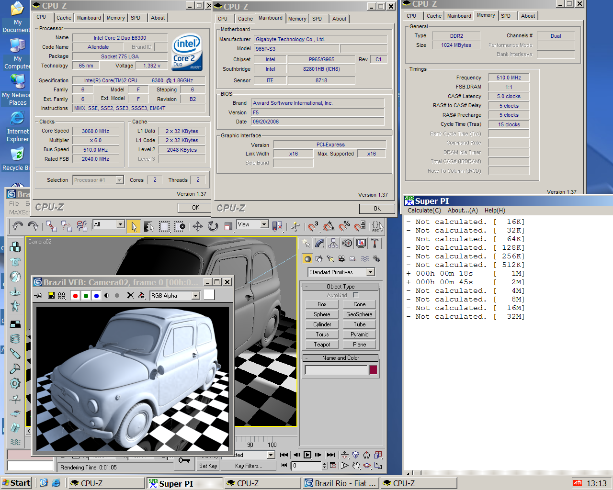The height and width of the screenshot is (490, 613).
Task: Click the Redo arrow in 3ds Max toolbar
Action: (x=33, y=226)
